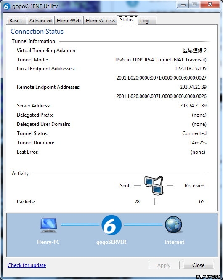Click the Close button at bottom
The height and width of the screenshot is (280, 223).
[x=198, y=265]
